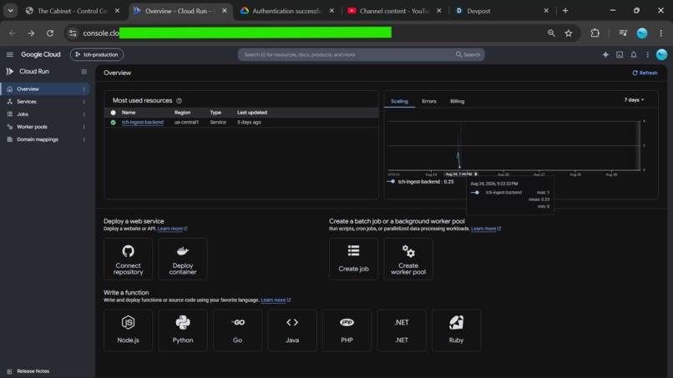Image resolution: width=673 pixels, height=378 pixels.
Task: Focus the resources search field
Action: (x=347, y=54)
